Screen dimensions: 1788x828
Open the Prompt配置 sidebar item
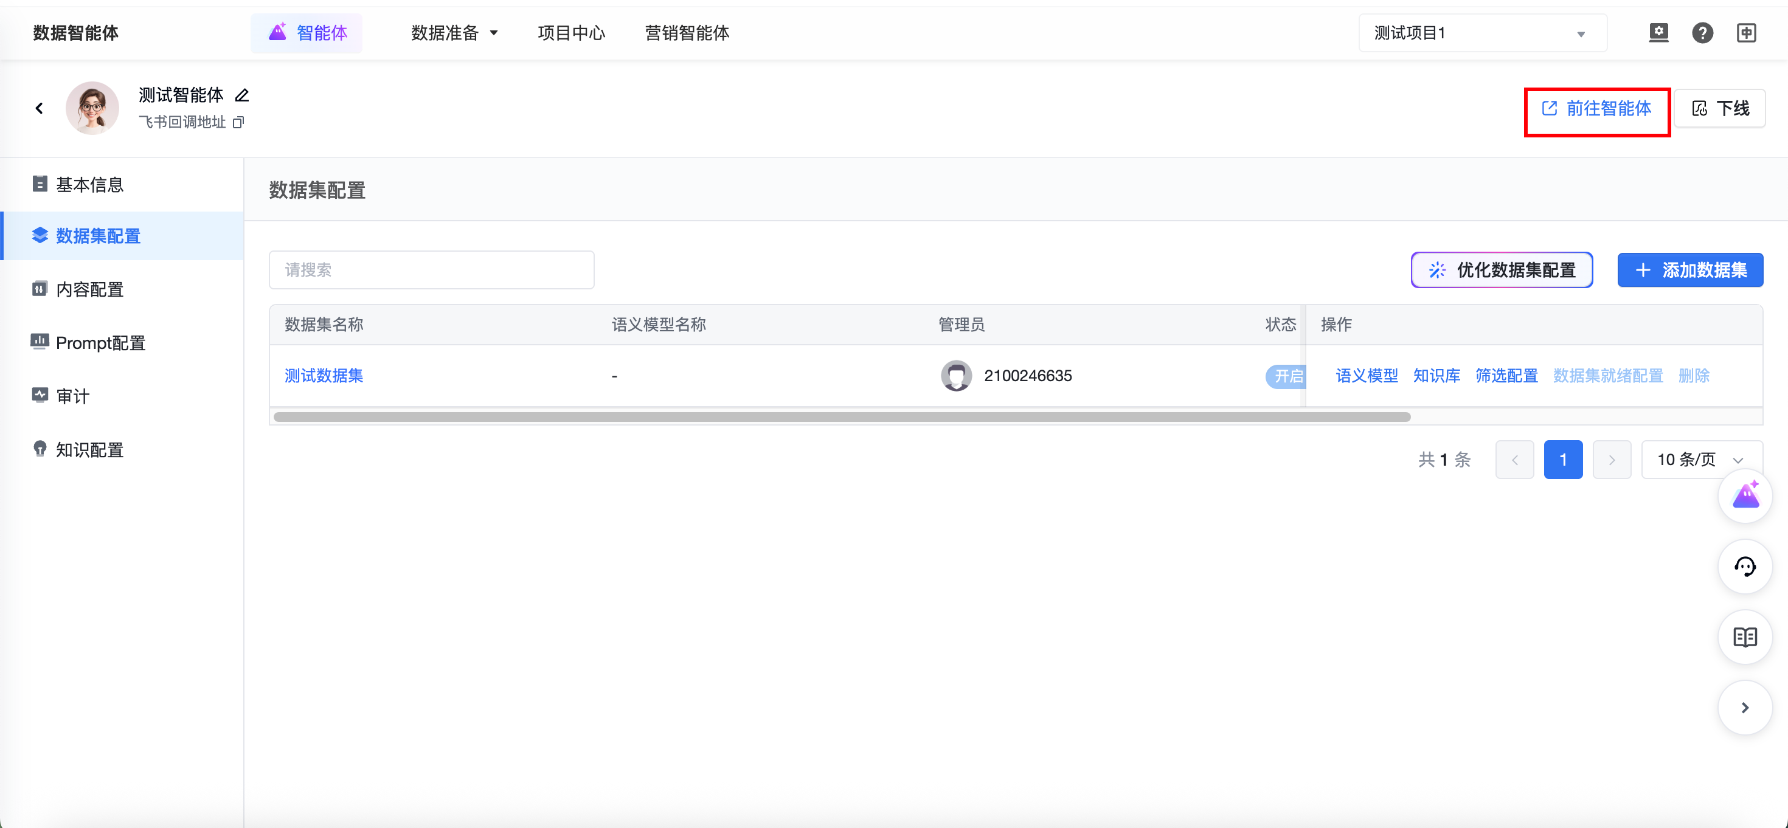100,343
